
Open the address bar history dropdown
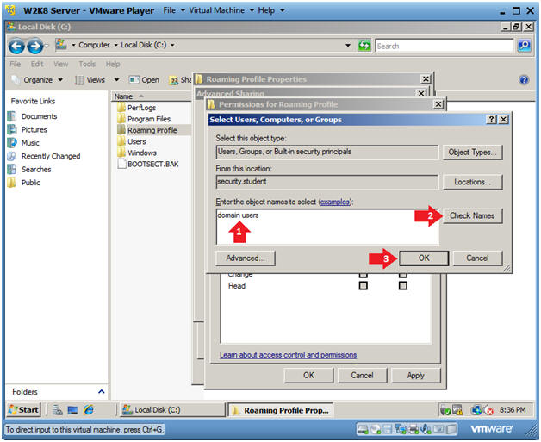click(x=348, y=45)
